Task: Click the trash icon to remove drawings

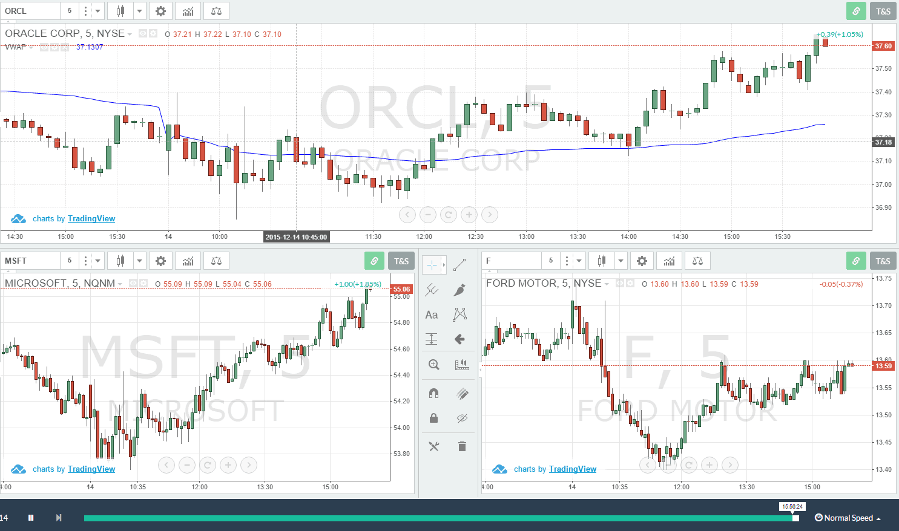Action: pyautogui.click(x=462, y=446)
